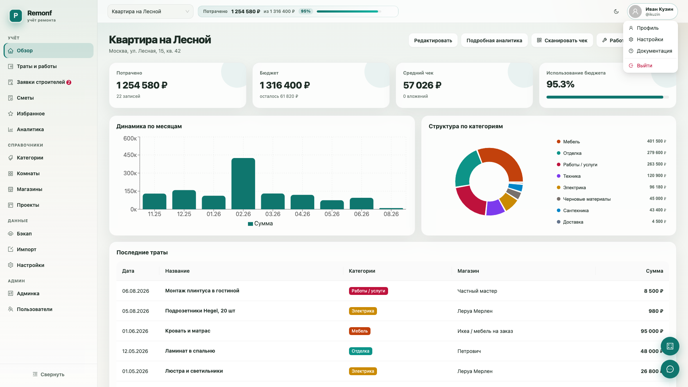Screen dimensions: 688x387
Task: Open Аналитика chart item
Action: [x=49, y=129]
